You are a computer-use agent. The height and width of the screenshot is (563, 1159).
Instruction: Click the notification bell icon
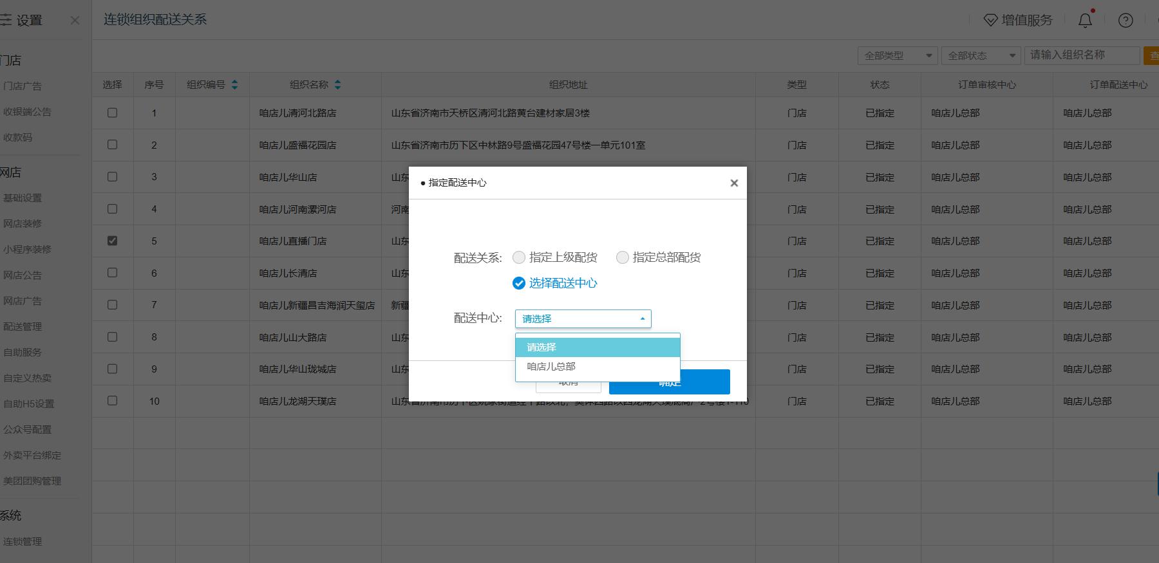click(1085, 21)
